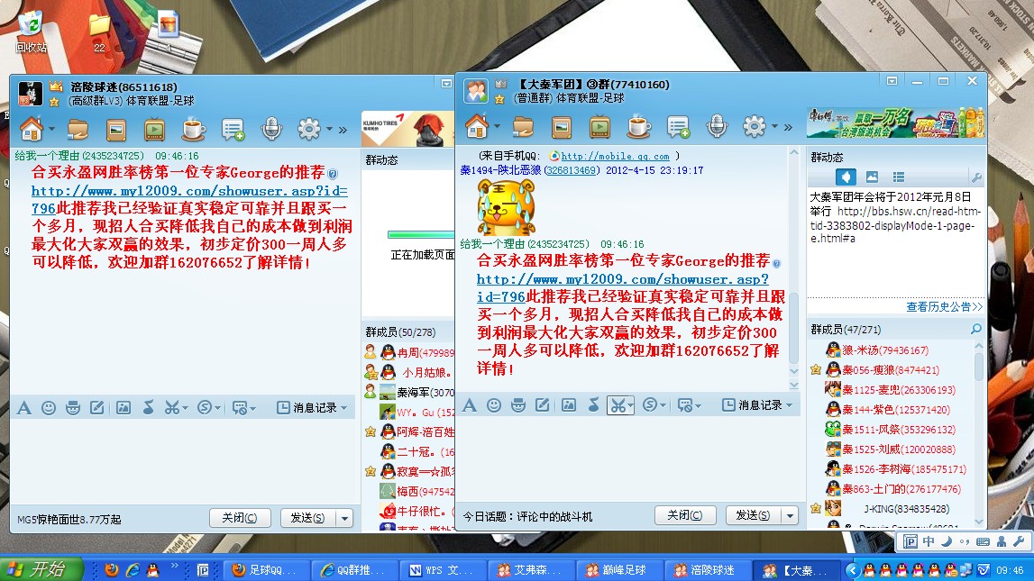Open shared files icon in 大秦军团 window

524,126
